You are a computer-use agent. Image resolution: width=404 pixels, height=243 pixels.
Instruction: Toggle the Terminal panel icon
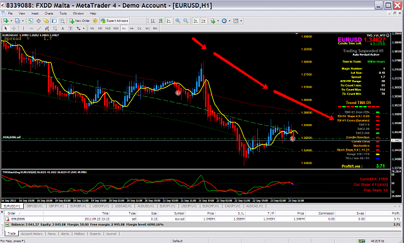tap(54, 21)
